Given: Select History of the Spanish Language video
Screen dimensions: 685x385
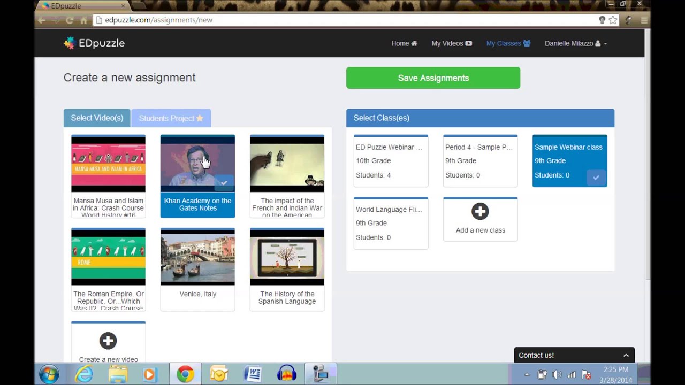Looking at the screenshot, I should click(x=287, y=257).
